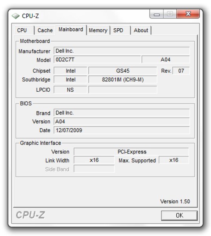Select the BIOS Version field A04
This screenshot has width=211, height=236.
pos(122,122)
